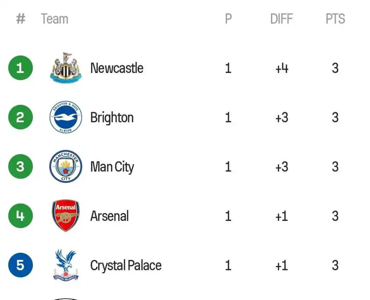Click the Arsenal cannon crest
This screenshot has height=300, width=370.
tap(66, 216)
